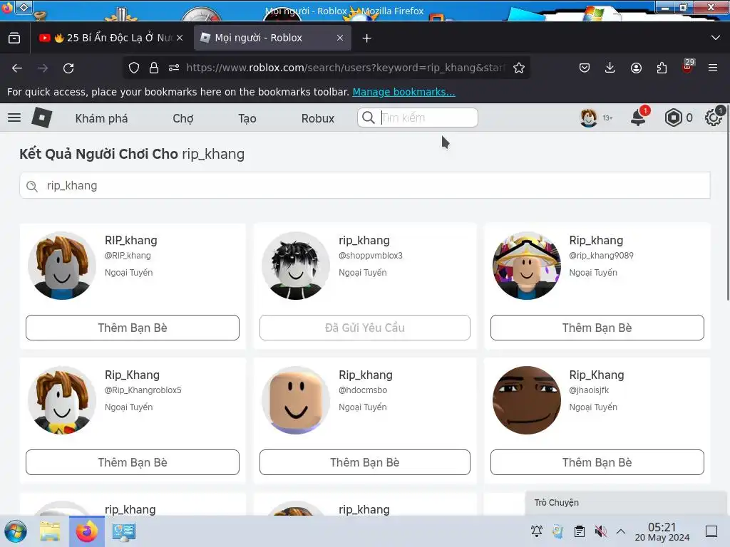Click the Manage bookmarks link
This screenshot has height=547, width=730.
[x=403, y=92]
